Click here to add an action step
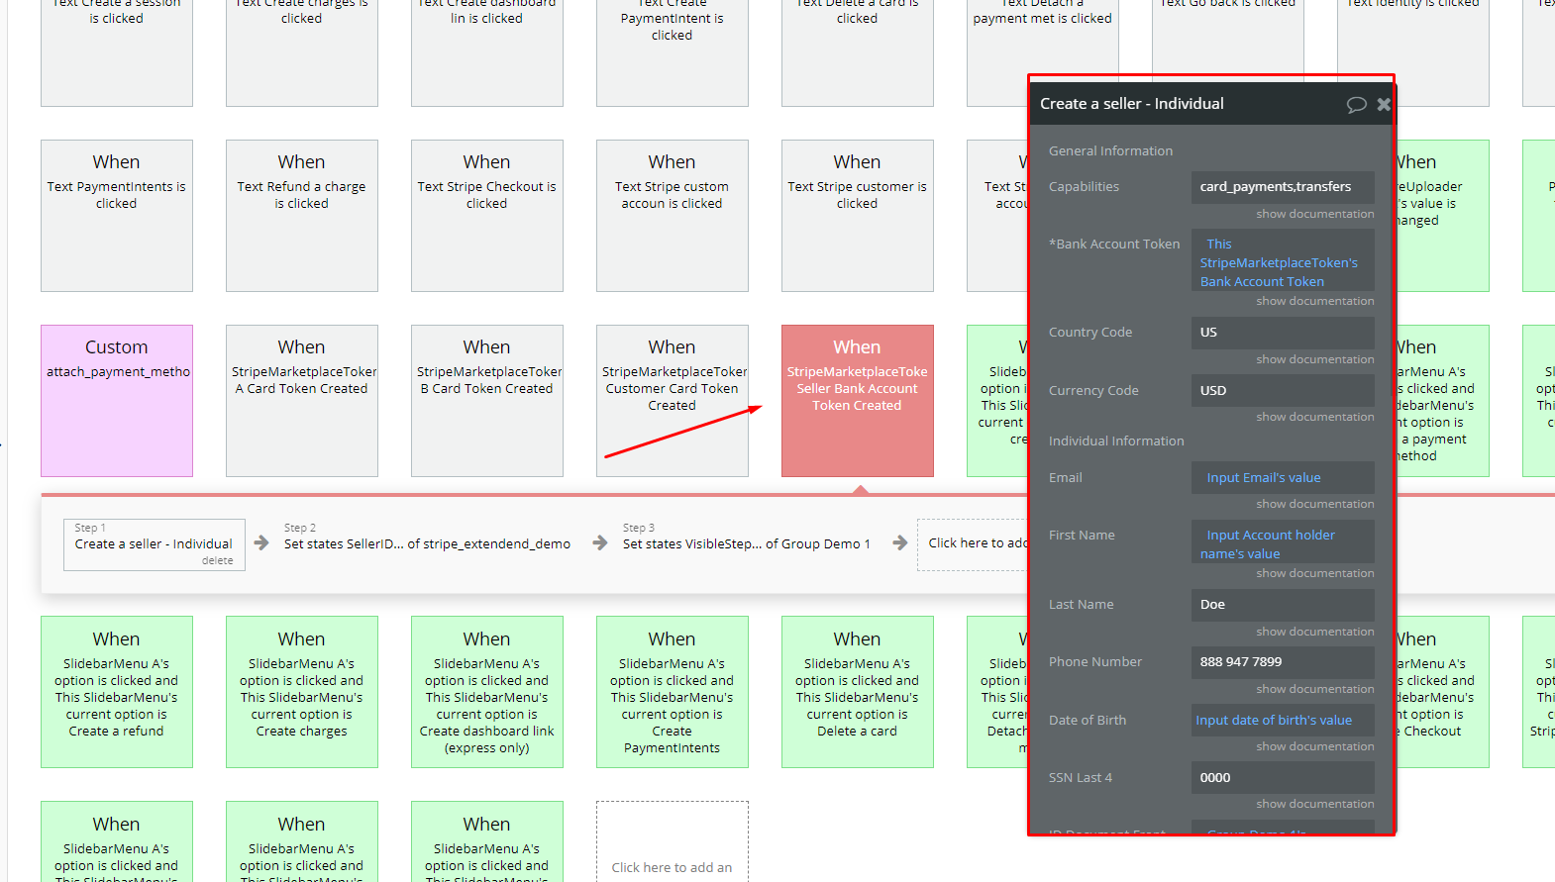The height and width of the screenshot is (882, 1555). point(973,543)
